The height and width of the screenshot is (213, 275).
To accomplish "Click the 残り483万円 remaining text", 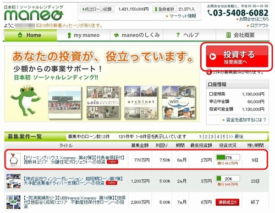I will [x=227, y=163].
